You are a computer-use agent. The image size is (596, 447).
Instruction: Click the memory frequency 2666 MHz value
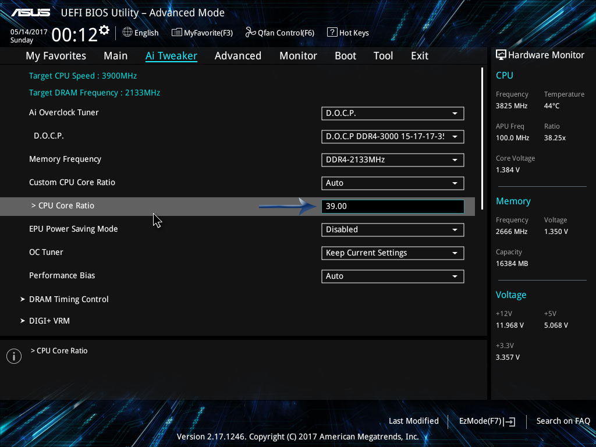click(512, 232)
